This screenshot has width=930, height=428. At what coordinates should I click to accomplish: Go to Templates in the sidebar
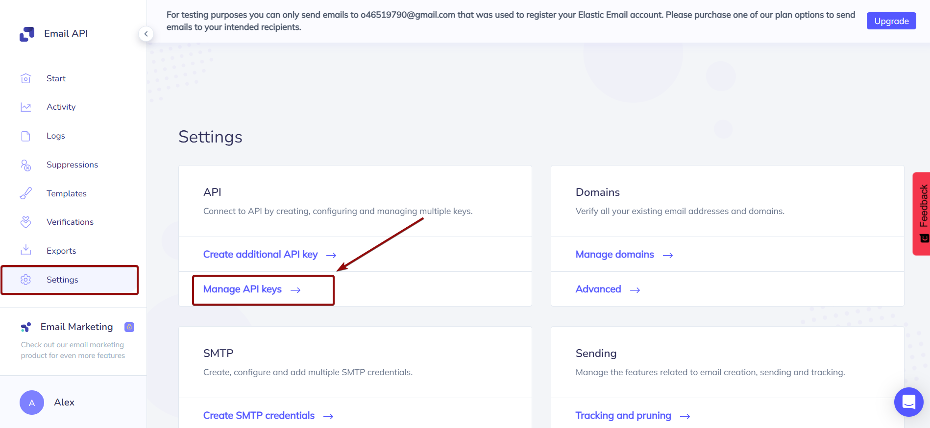pyautogui.click(x=66, y=193)
